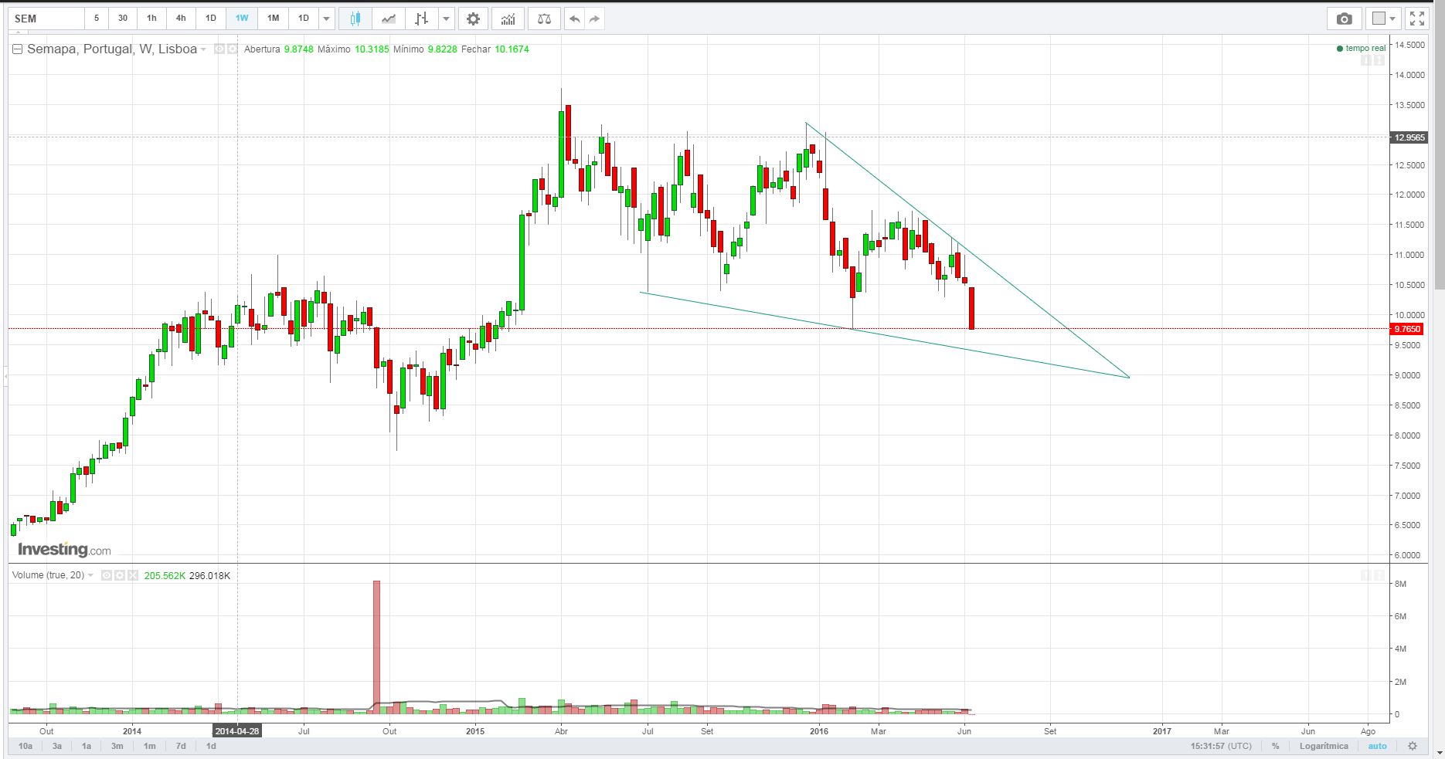Viewport: 1445px width, 759px height.
Task: Open the time interval dropdown arrow
Action: click(x=326, y=19)
